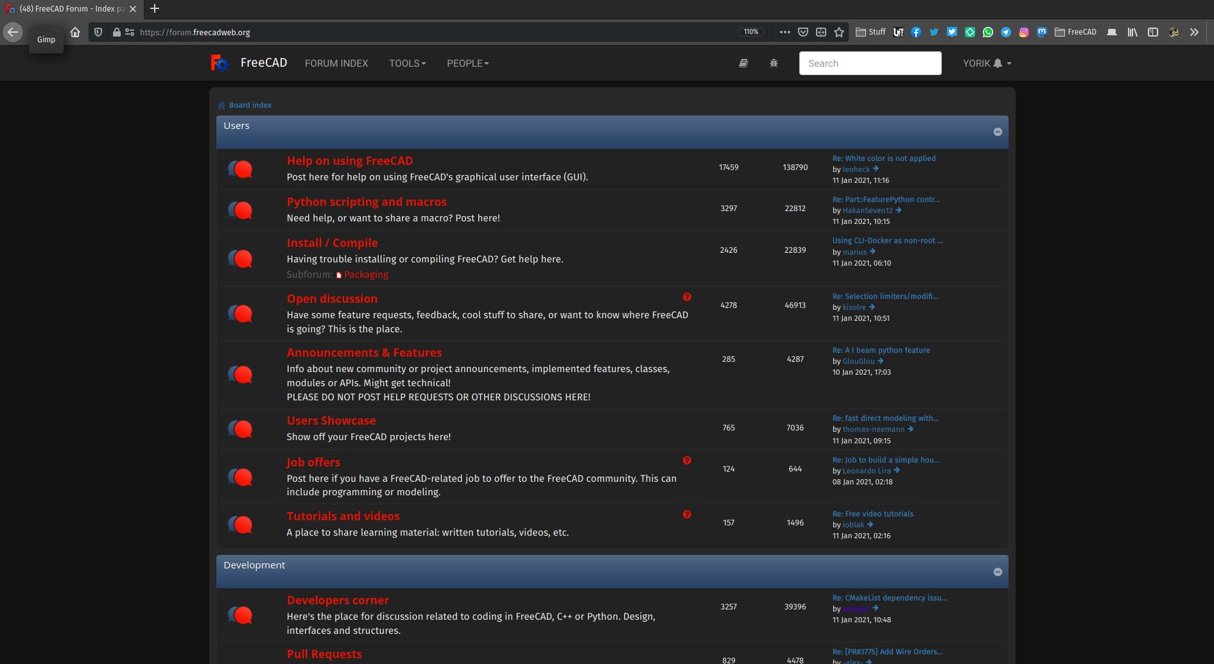This screenshot has height=664, width=1214.
Task: Open tracking protection shield icon in address bar
Action: (x=98, y=32)
